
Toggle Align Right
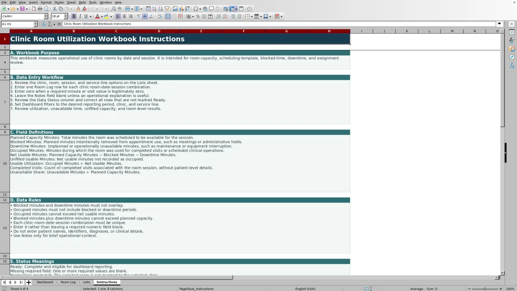(131, 16)
